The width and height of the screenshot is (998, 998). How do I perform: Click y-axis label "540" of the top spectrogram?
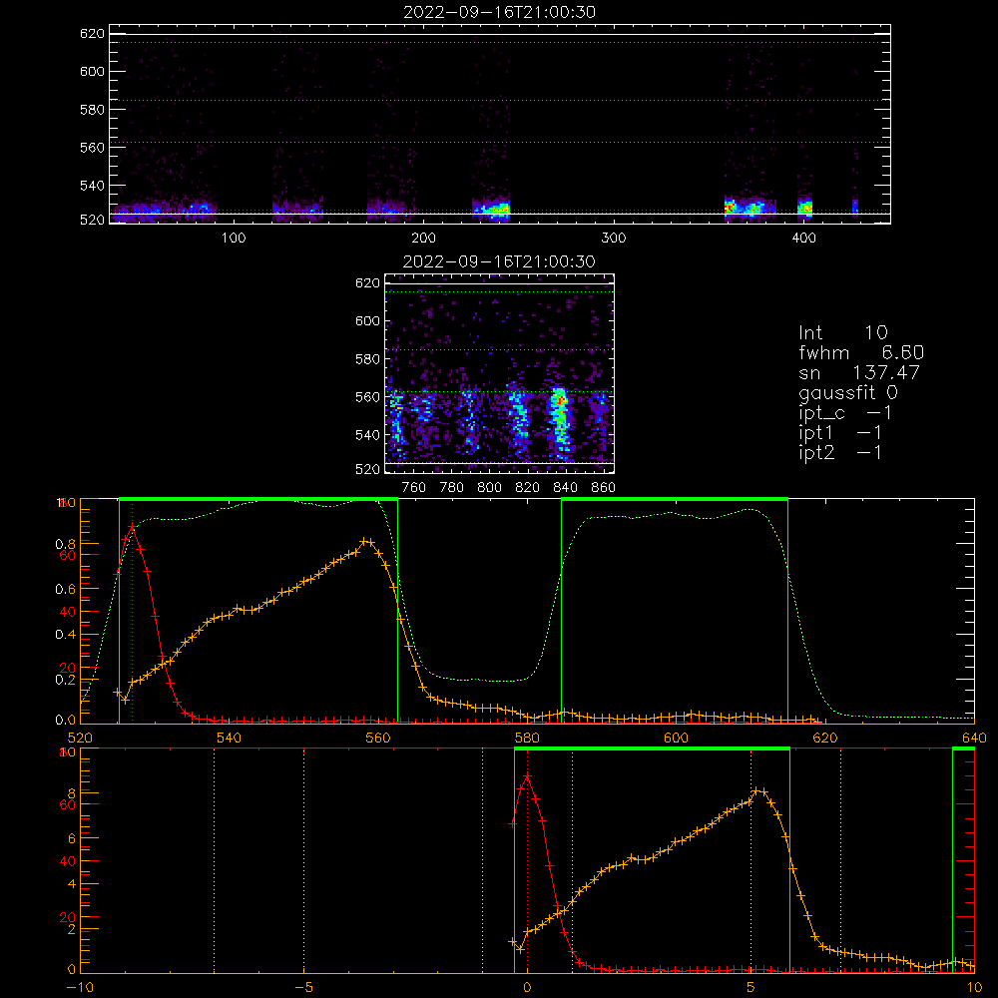(92, 186)
